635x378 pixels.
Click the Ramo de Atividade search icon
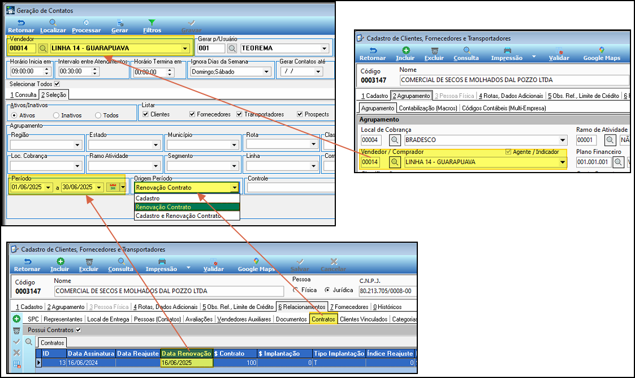(610, 140)
